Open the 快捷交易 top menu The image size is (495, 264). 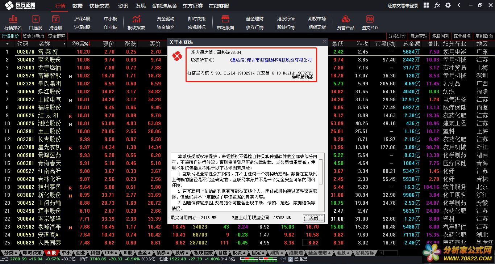tap(100, 6)
